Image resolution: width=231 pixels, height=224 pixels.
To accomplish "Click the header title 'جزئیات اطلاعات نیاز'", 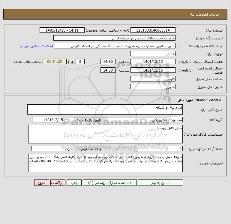I will 205,14.
